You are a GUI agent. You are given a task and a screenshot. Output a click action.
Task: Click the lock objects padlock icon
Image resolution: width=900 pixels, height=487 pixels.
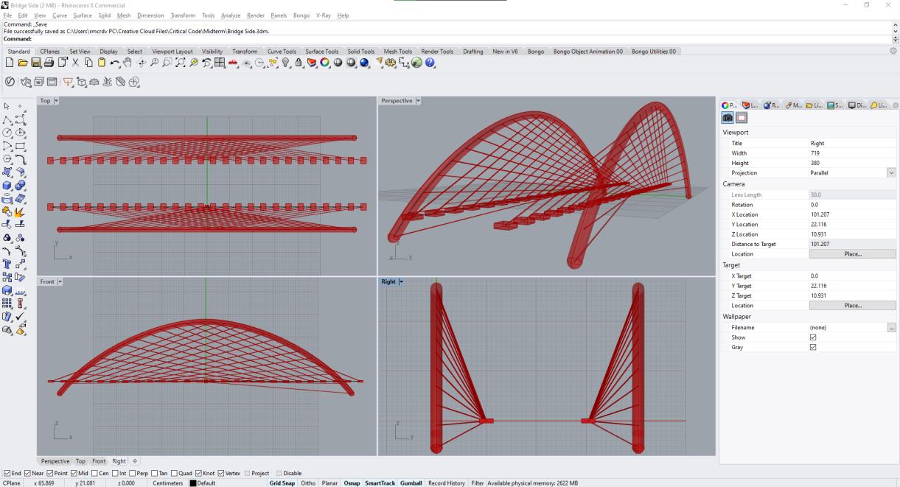(299, 63)
